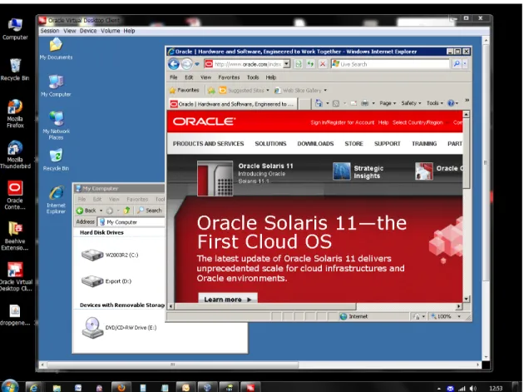The height and width of the screenshot is (392, 524).
Task: Open My Network Places icon
Action: click(x=57, y=126)
